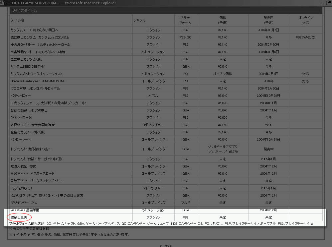The width and height of the screenshot is (332, 247).
Task: Click the 'パズル' genre cell
Action: [x=153, y=95]
